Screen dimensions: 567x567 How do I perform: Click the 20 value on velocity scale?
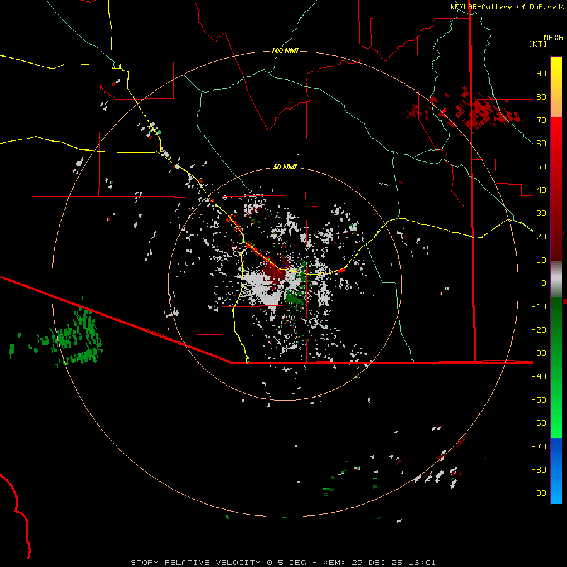click(x=541, y=236)
